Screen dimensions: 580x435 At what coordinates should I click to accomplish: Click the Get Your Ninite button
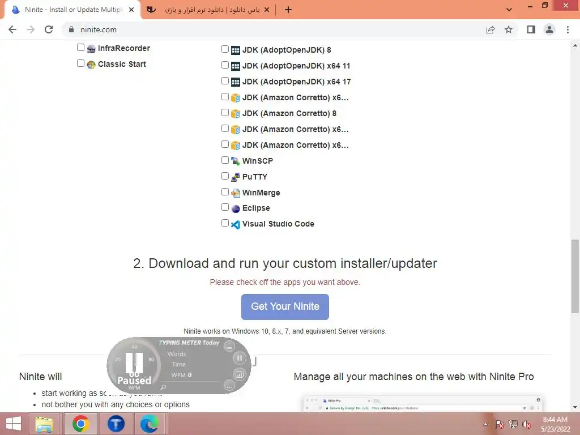pos(285,306)
